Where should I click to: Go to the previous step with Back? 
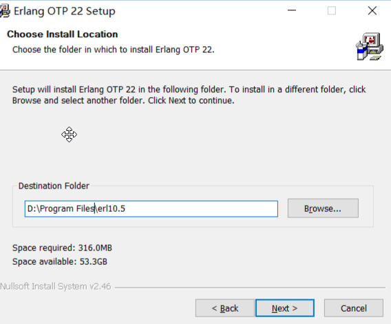point(225,308)
